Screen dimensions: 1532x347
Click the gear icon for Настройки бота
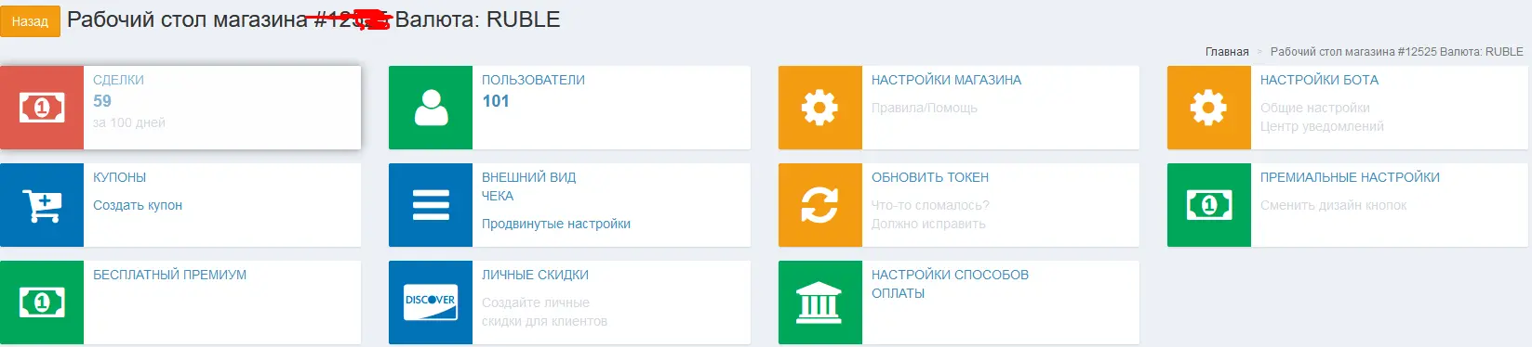pos(1209,108)
